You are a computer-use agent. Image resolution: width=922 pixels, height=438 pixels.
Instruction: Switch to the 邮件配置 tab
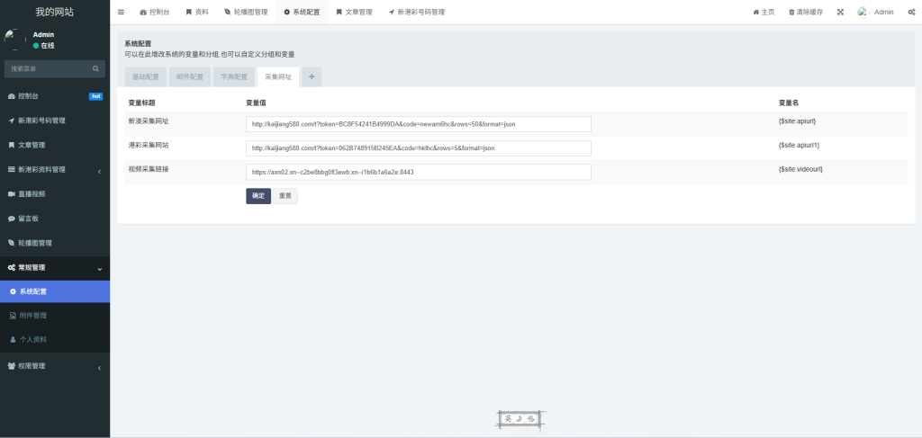[189, 77]
